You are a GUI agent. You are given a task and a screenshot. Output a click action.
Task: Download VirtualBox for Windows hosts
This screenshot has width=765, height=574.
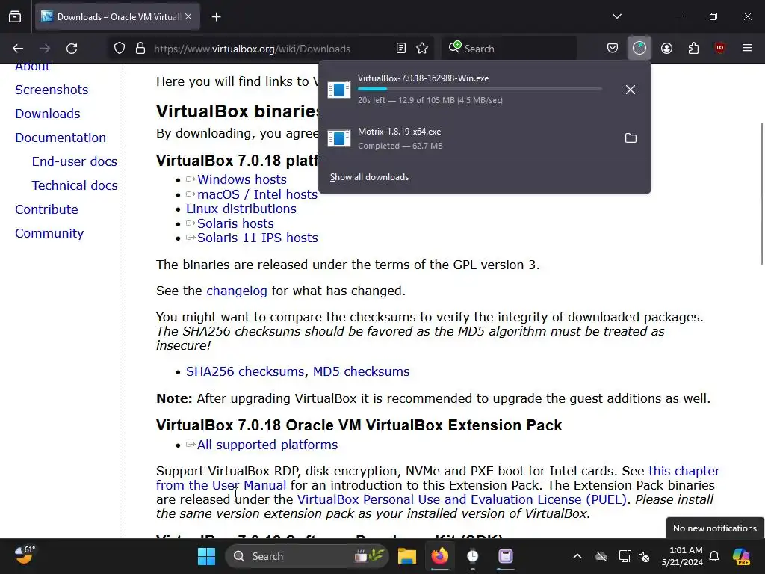pyautogui.click(x=242, y=179)
